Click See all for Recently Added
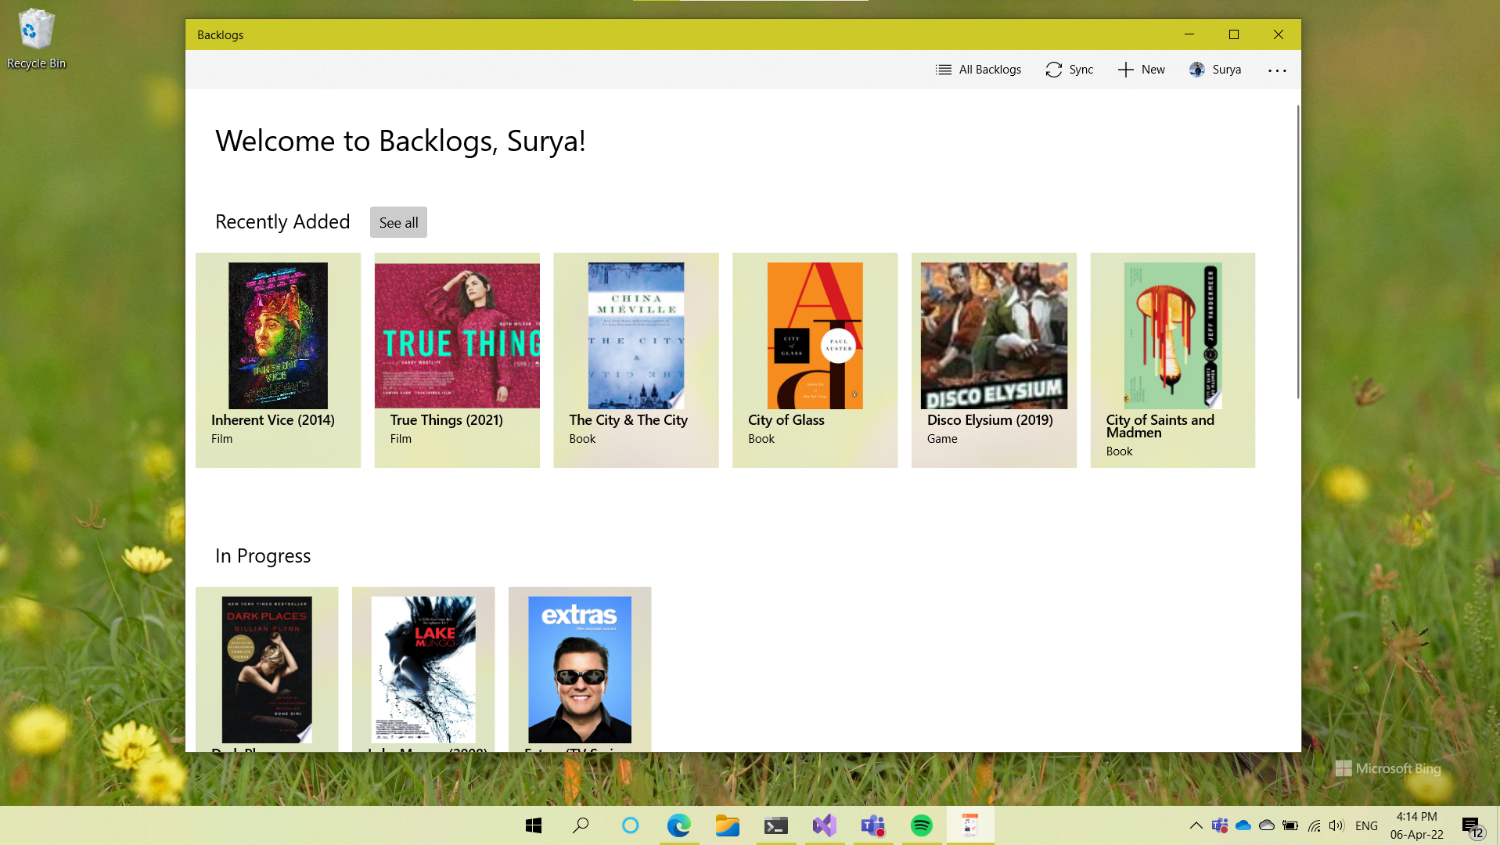Viewport: 1500px width, 845px height. pos(398,222)
